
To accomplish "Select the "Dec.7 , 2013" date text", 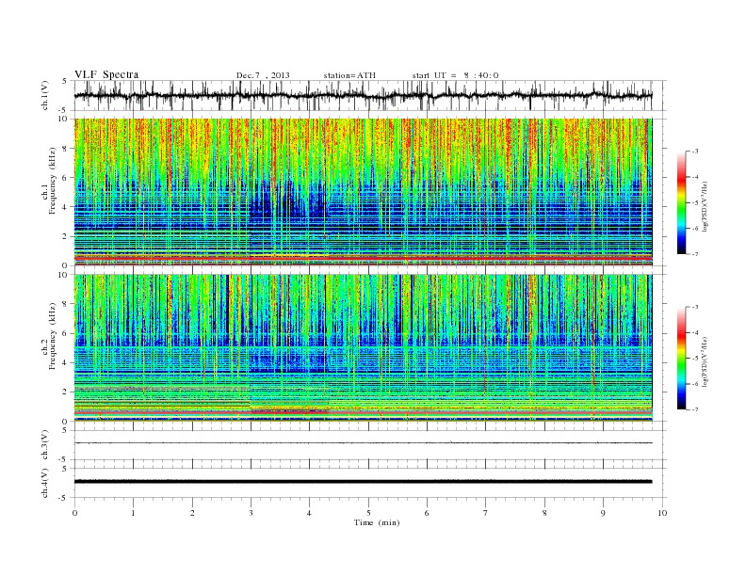I will 263,75.
